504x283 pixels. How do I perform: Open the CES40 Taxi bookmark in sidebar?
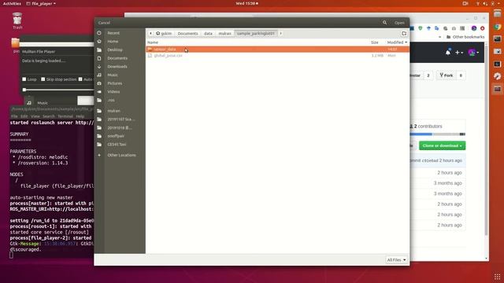(x=117, y=145)
